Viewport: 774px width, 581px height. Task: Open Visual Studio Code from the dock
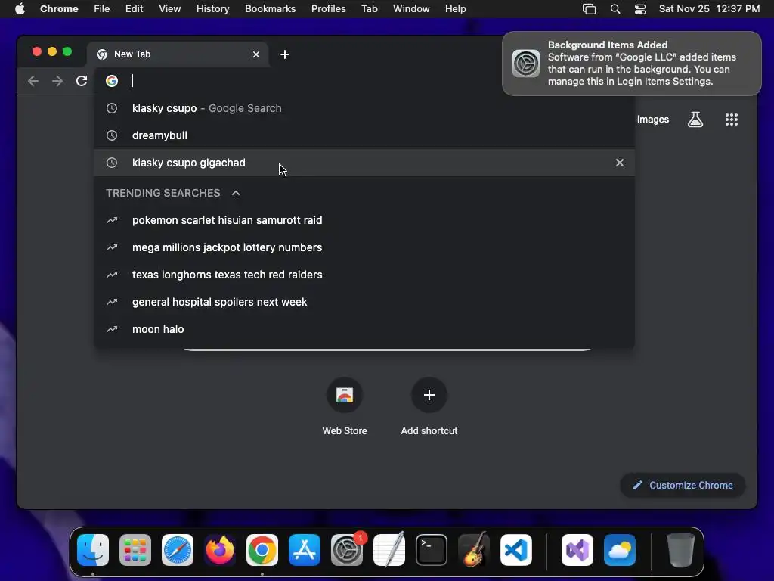click(x=515, y=550)
